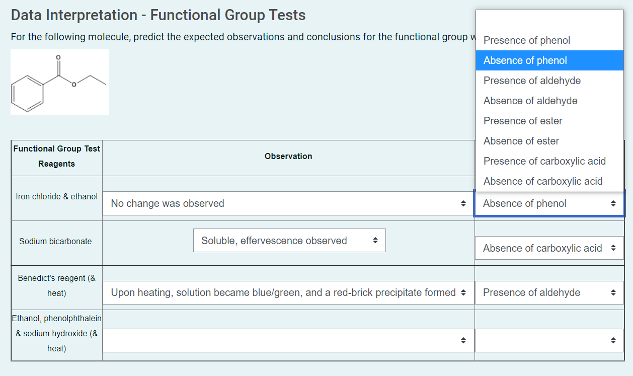633x376 pixels.
Task: Choose "Absence of ester" in the dropdown list
Action: [521, 141]
